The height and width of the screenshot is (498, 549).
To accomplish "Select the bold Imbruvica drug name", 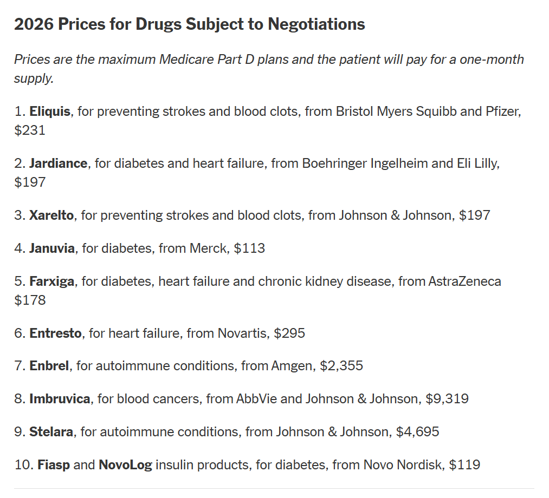I will pyautogui.click(x=60, y=399).
